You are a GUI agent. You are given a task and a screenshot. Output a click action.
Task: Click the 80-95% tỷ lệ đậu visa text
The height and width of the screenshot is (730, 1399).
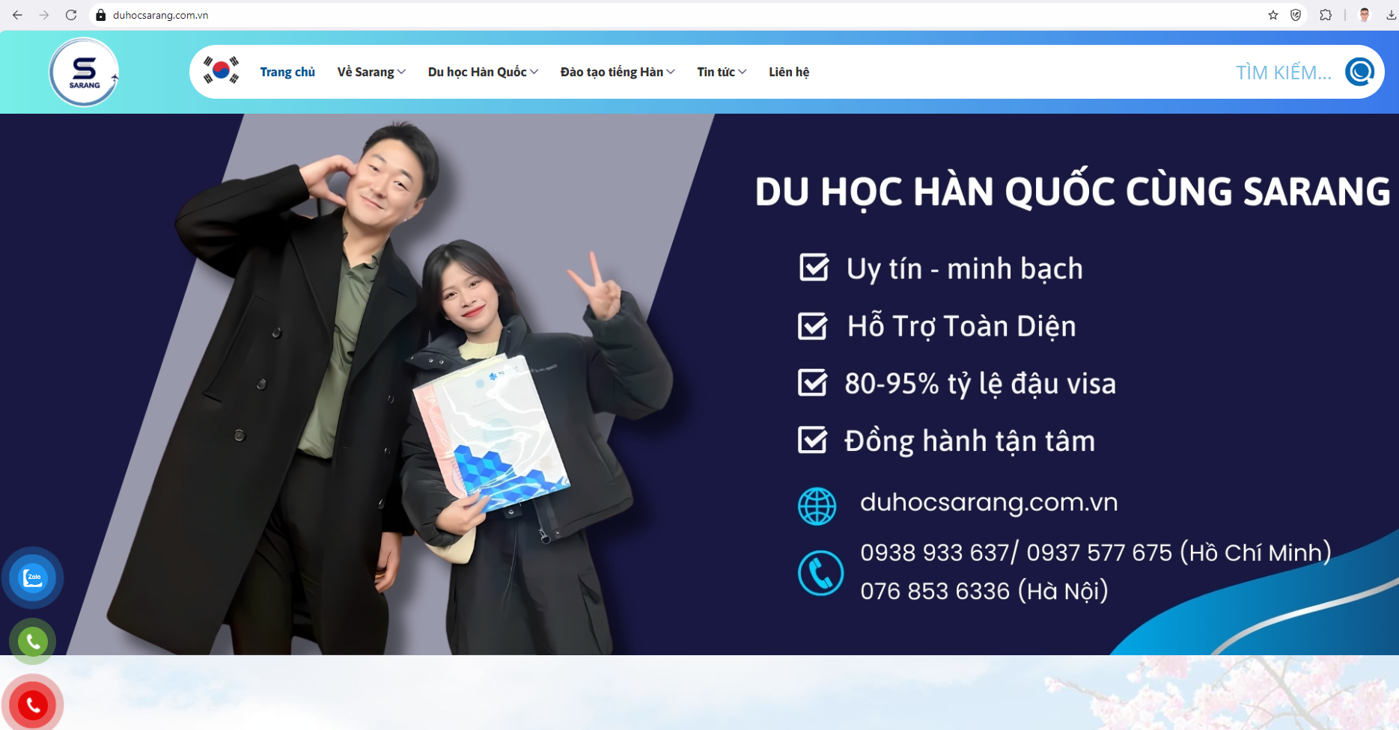tap(981, 384)
